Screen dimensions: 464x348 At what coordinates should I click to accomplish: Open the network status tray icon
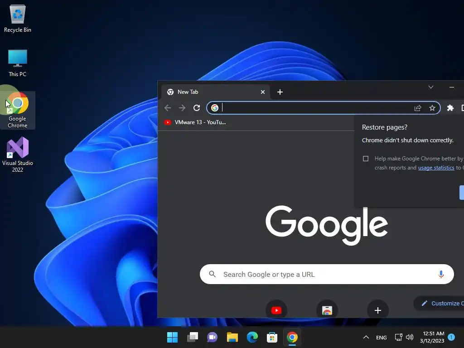pos(398,337)
